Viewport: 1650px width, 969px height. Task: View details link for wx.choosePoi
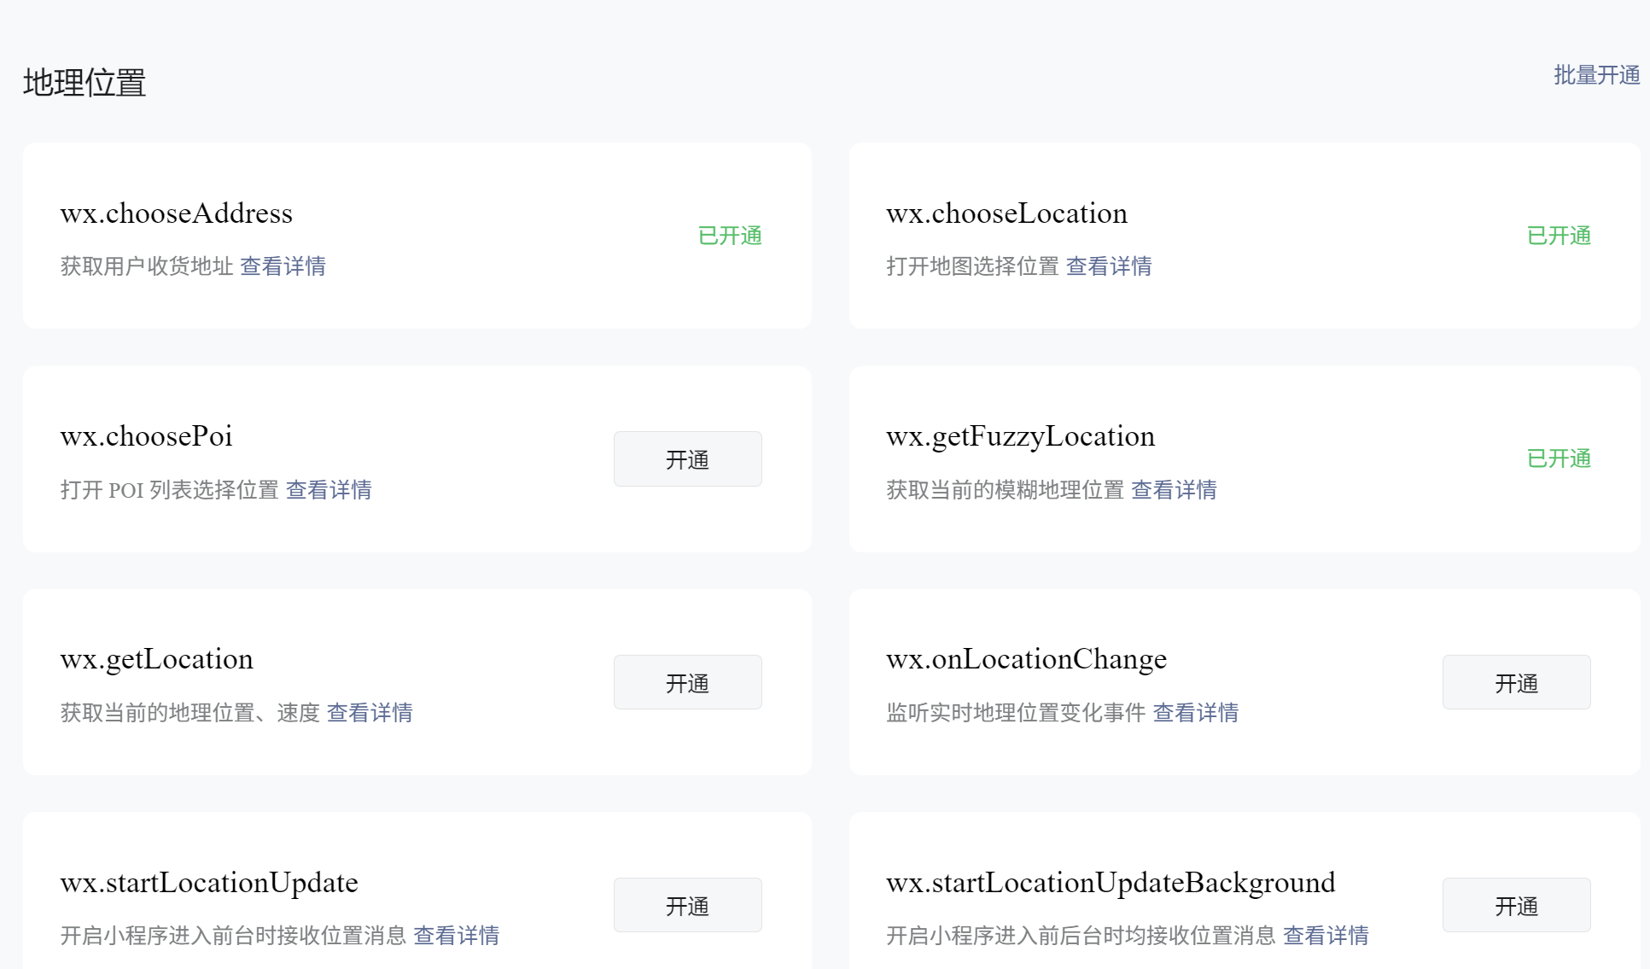click(x=329, y=490)
